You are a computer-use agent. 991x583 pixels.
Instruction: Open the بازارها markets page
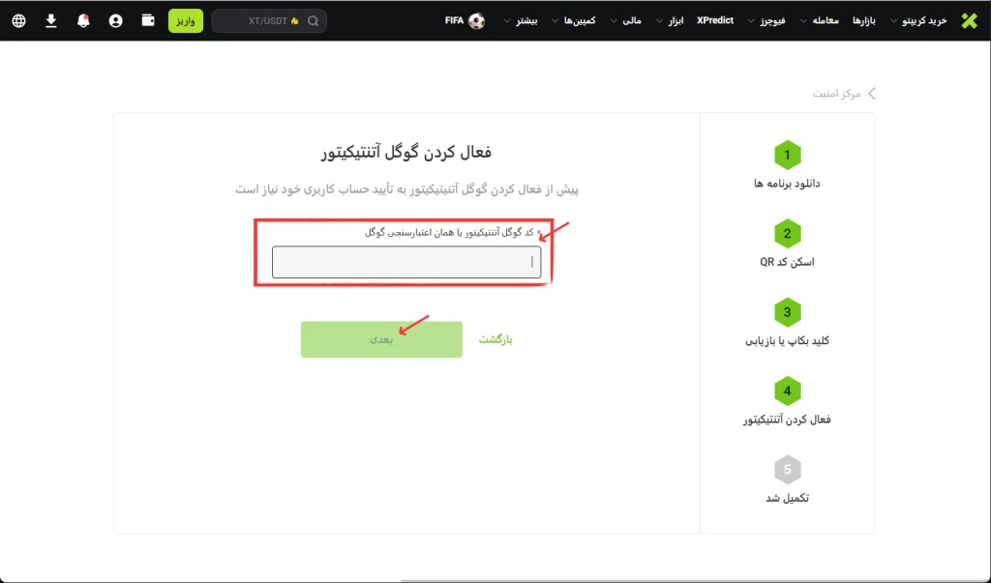[864, 21]
